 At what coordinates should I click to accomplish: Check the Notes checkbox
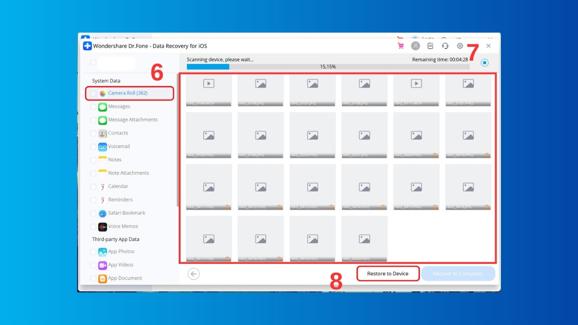tap(93, 160)
